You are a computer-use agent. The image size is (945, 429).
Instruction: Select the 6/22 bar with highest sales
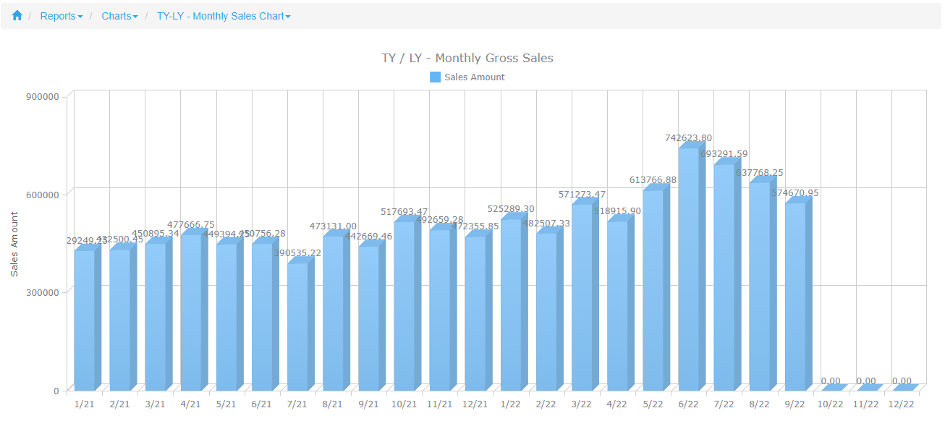pyautogui.click(x=688, y=268)
